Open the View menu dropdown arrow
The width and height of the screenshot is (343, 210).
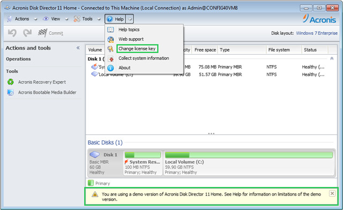tap(66, 19)
